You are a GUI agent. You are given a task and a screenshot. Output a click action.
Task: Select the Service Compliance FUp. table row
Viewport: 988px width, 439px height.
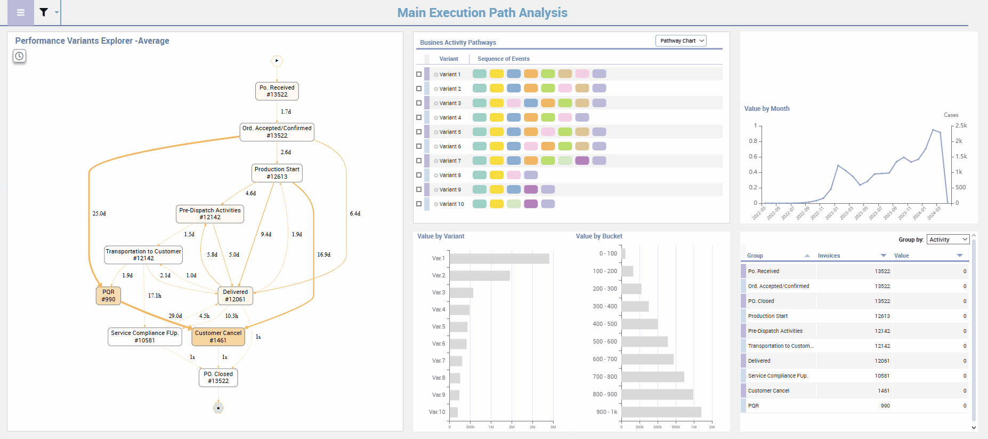[855, 376]
